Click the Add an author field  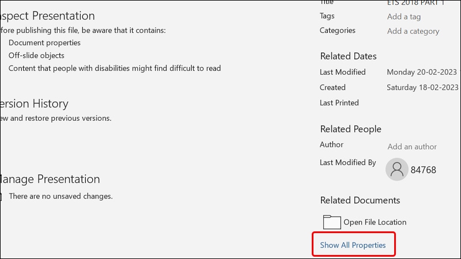click(x=412, y=147)
